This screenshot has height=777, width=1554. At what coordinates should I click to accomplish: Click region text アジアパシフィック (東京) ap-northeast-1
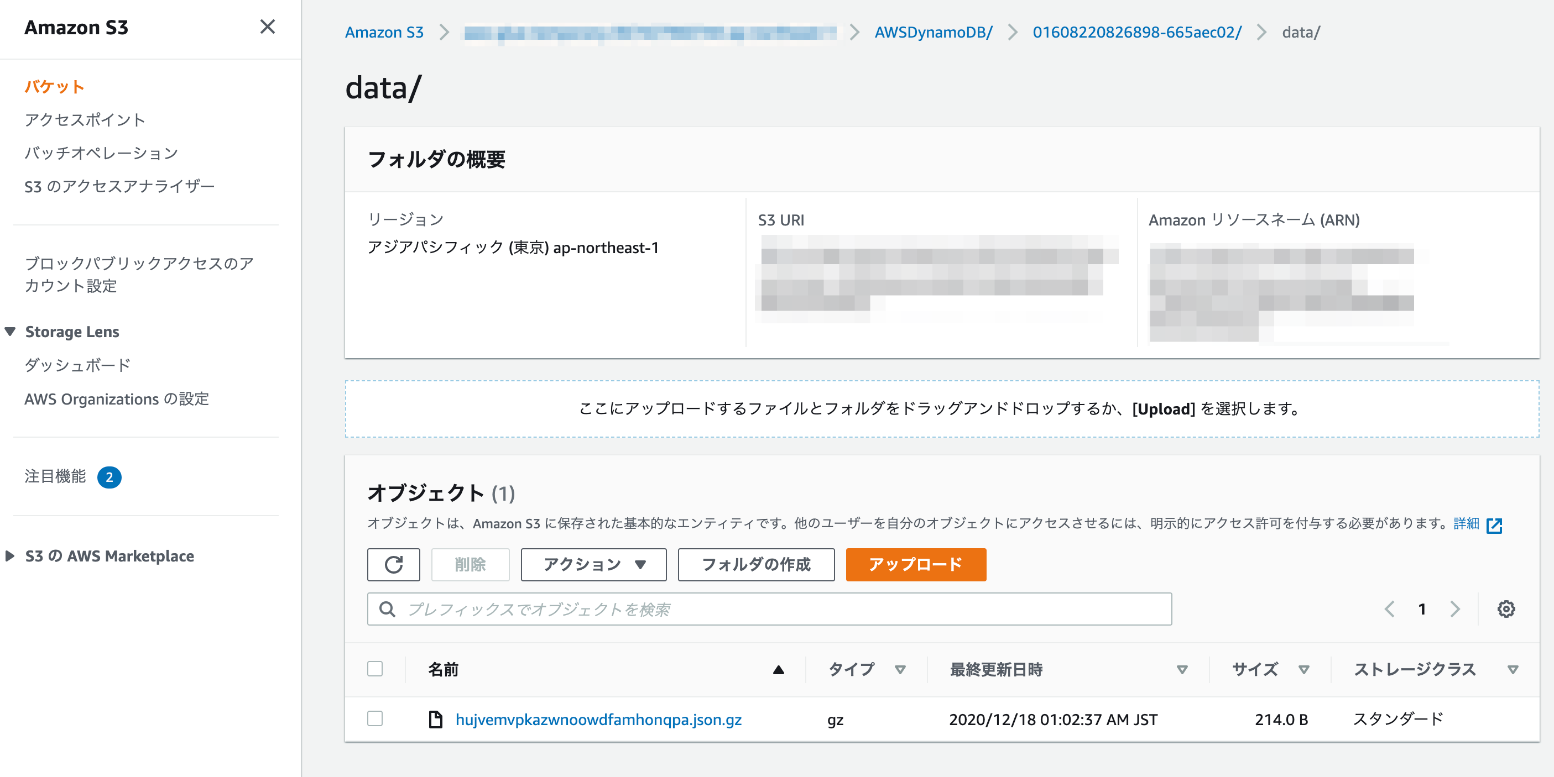coord(513,248)
